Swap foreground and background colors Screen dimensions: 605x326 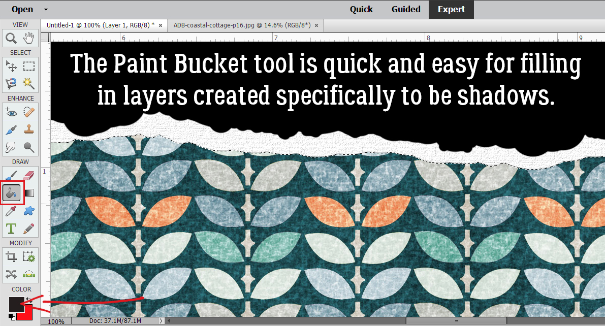pyautogui.click(x=29, y=300)
